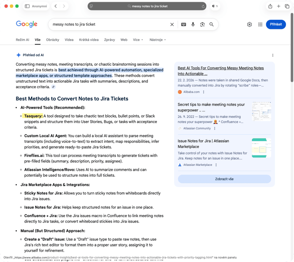
Task: Open Google Lens image search icon
Action: pos(202,24)
